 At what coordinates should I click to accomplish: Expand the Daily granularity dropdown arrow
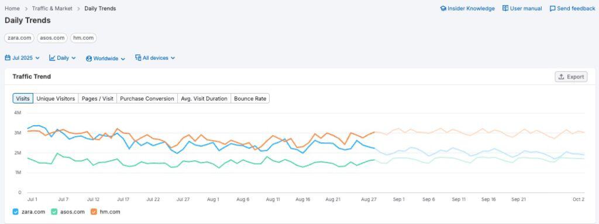coord(73,58)
